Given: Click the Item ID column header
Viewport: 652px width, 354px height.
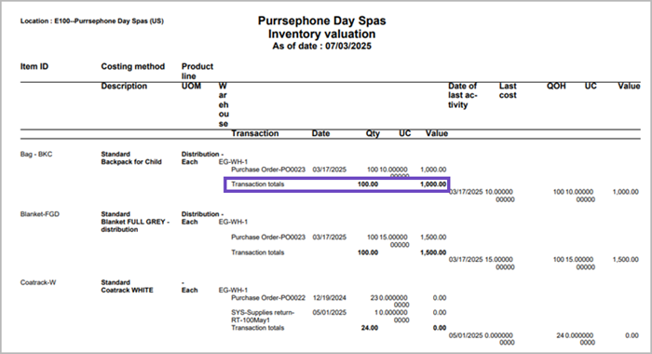Looking at the screenshot, I should coord(34,66).
